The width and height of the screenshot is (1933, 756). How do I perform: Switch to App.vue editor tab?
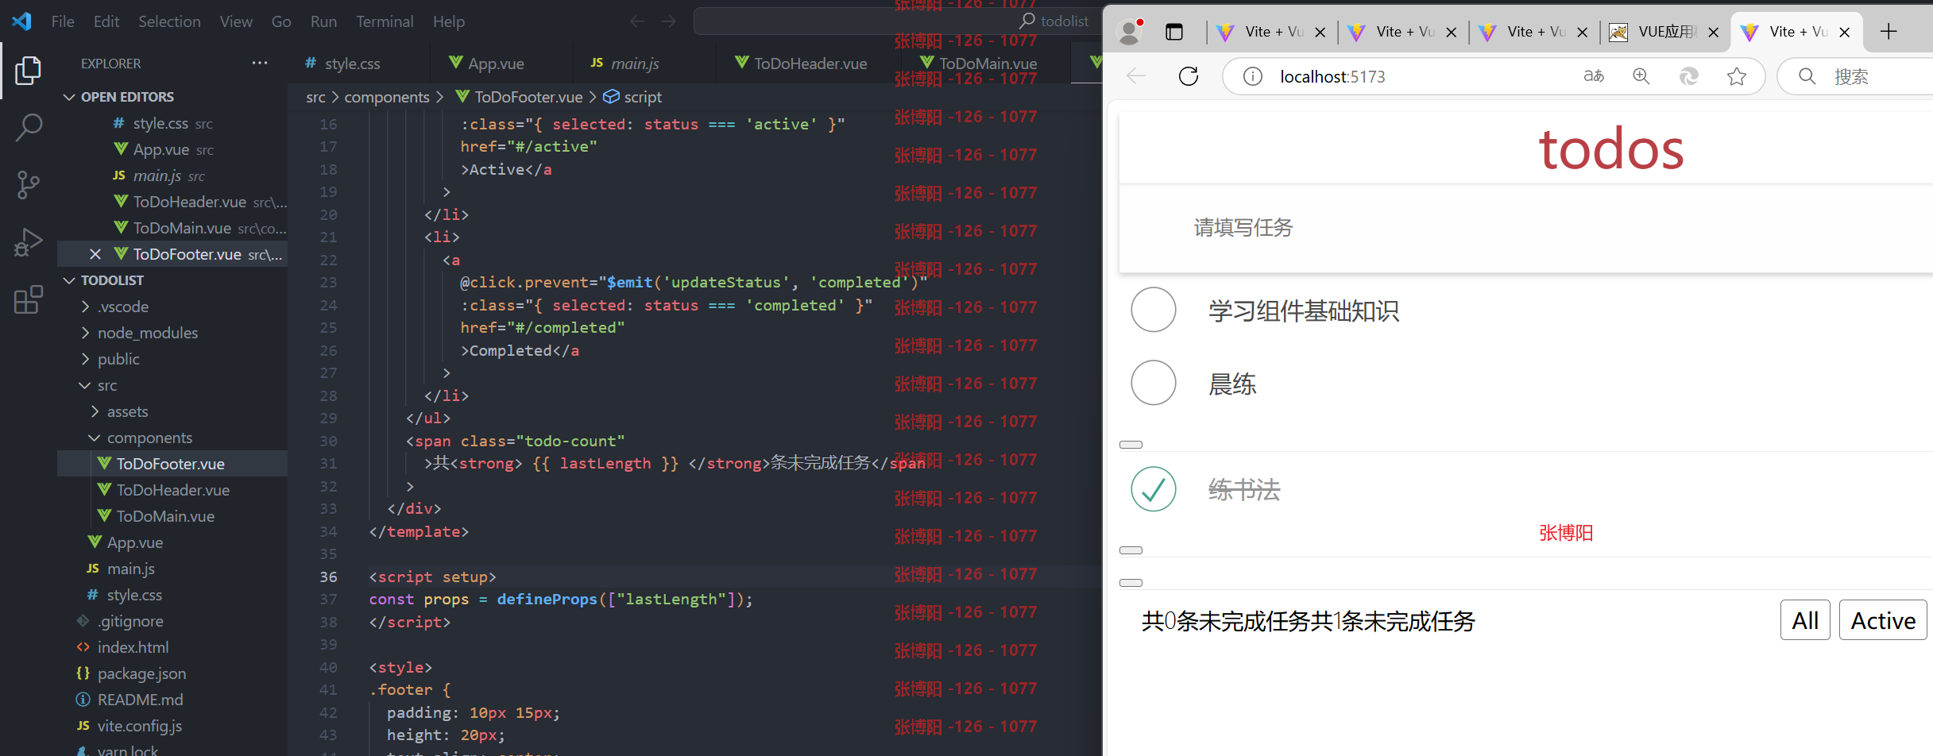501,64
